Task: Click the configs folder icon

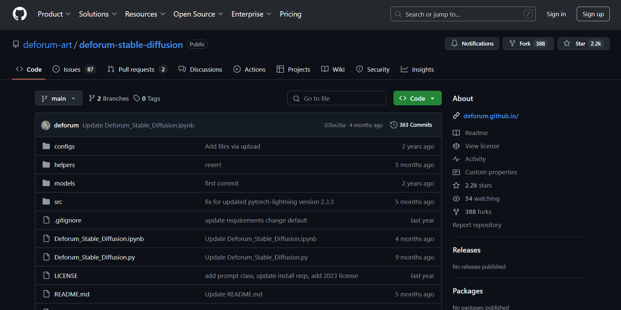Action: click(46, 146)
